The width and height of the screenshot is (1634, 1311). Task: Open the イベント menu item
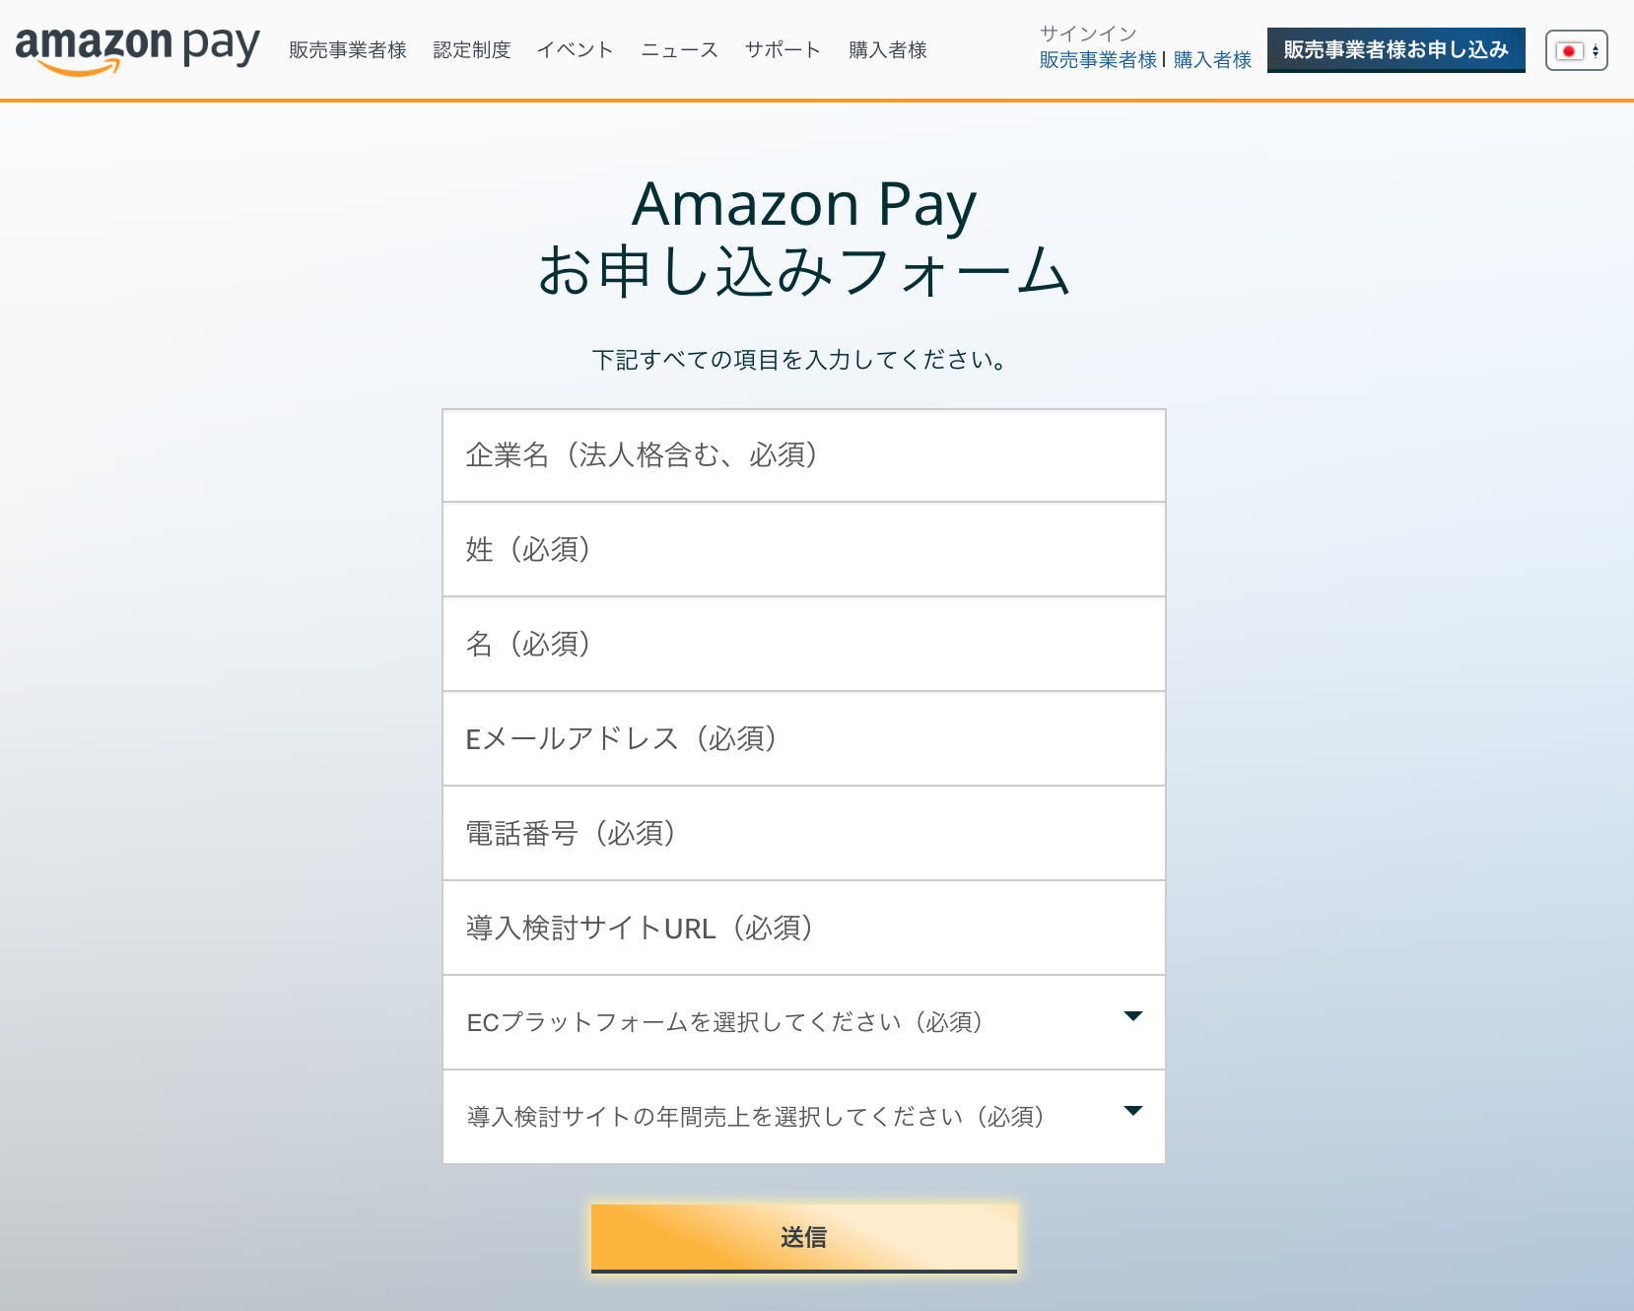576,50
